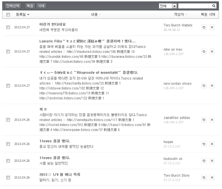The width and height of the screenshot is (222, 189).
Task: Click author name hogan
Action: pyautogui.click(x=168, y=142)
